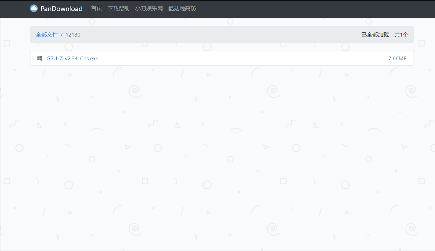Visit the 酷站啦高防 navigation link

pyautogui.click(x=182, y=9)
